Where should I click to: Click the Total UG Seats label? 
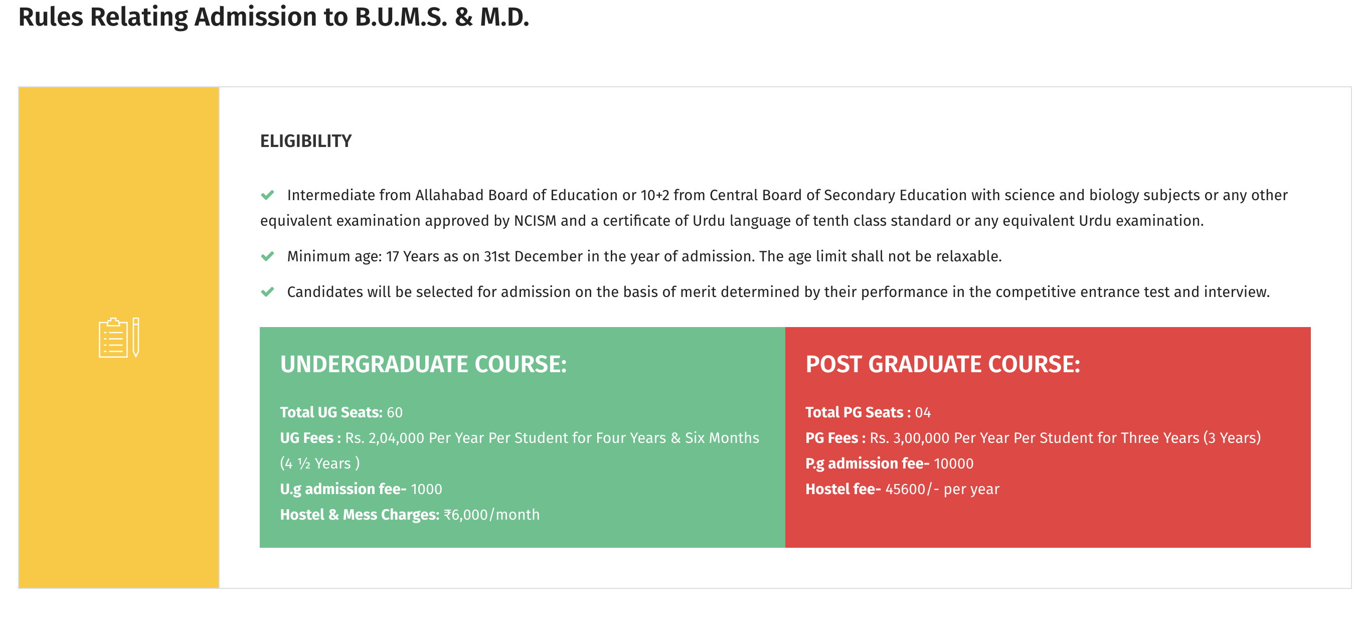pyautogui.click(x=330, y=412)
